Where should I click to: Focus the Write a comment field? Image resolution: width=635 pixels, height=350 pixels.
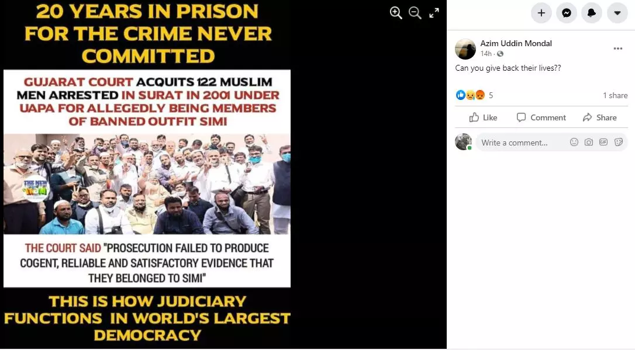pyautogui.click(x=522, y=143)
